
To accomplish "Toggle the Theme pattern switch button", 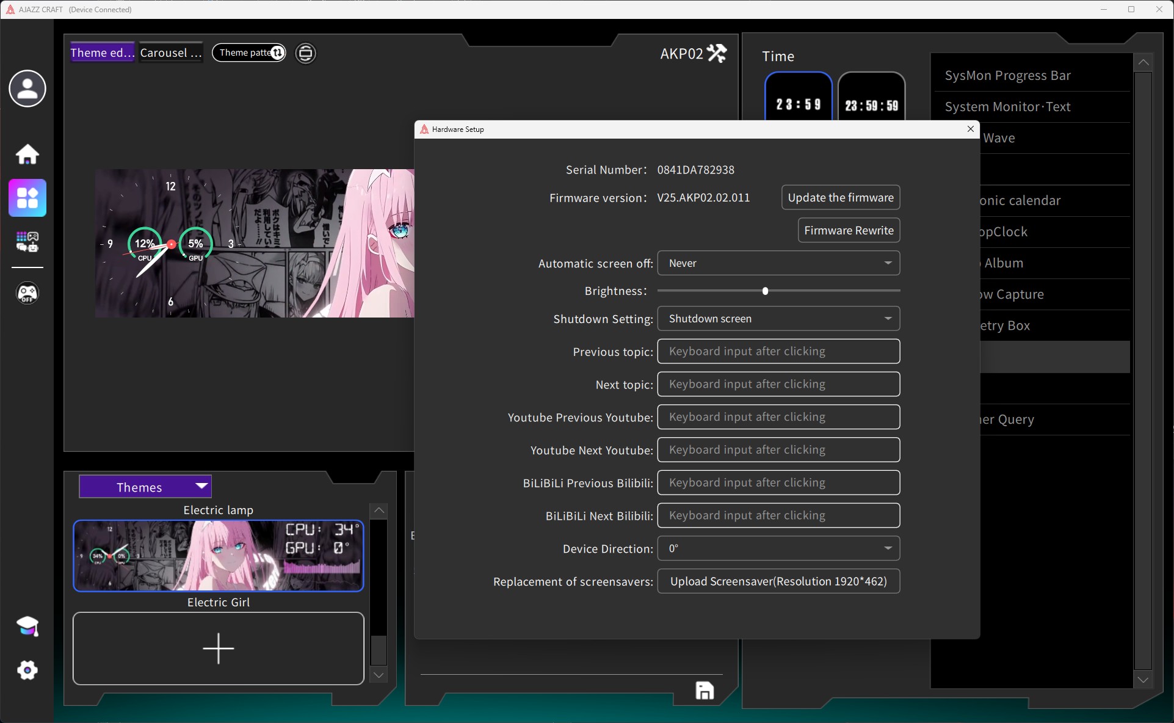I will (x=249, y=53).
